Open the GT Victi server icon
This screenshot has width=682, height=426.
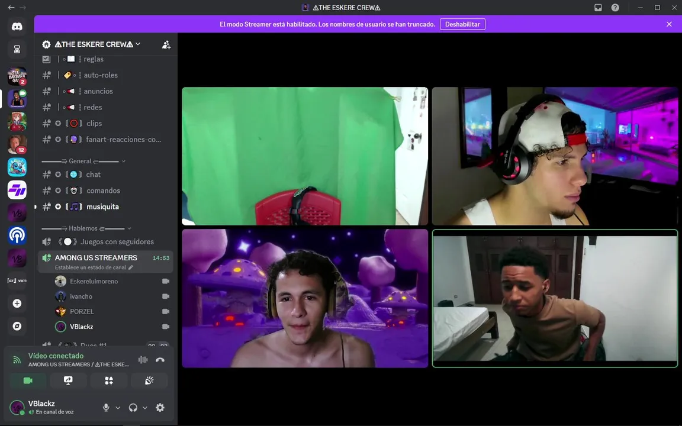[x=17, y=281]
